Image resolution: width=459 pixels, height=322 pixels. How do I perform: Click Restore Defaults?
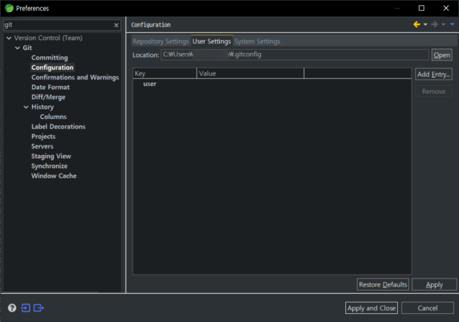[383, 284]
